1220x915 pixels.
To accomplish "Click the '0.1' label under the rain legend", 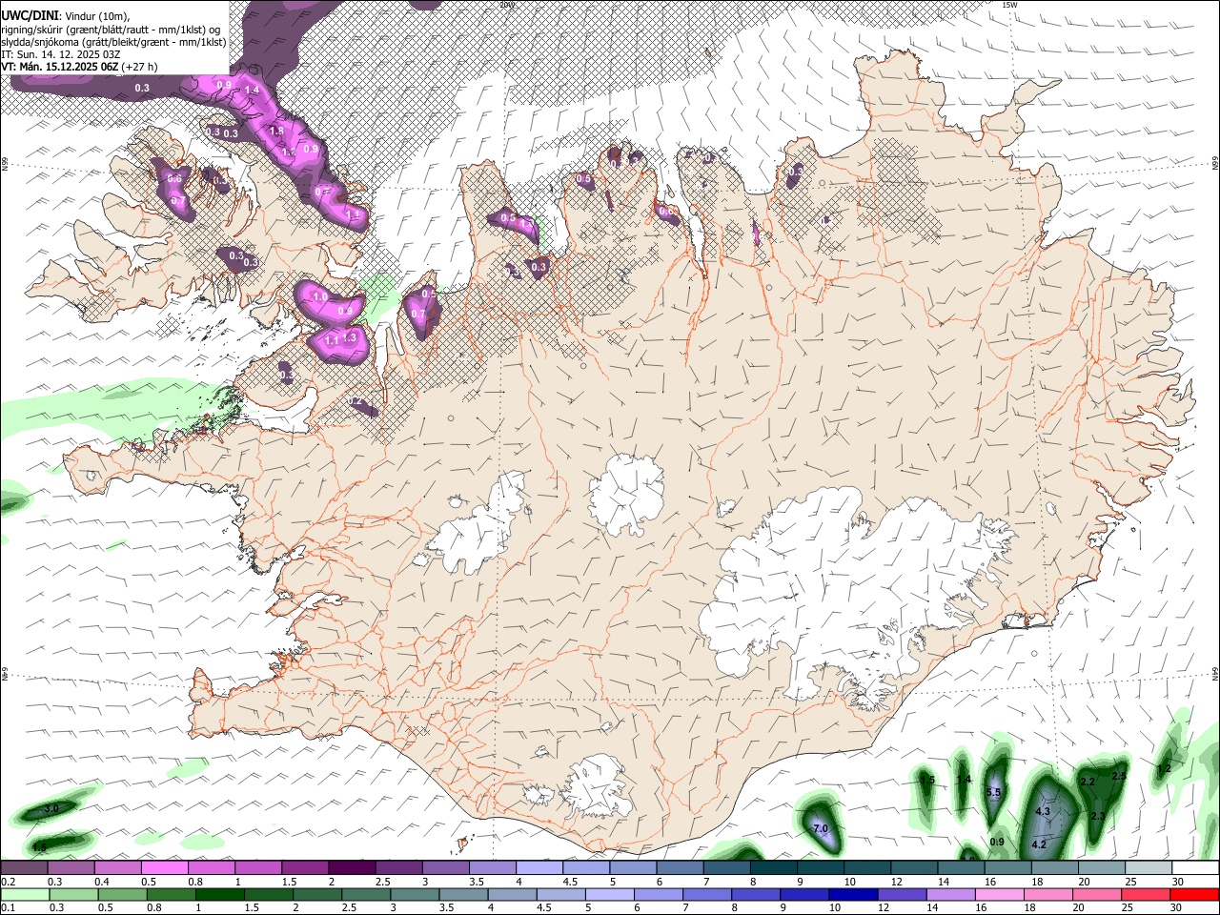I will (x=7, y=907).
